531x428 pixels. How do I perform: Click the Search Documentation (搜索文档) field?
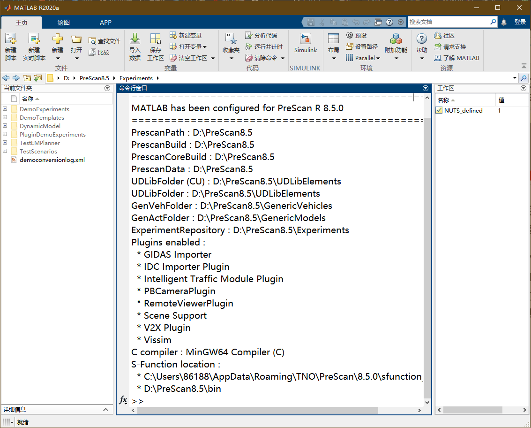449,22
